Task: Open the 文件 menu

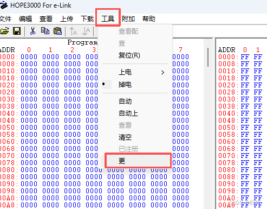Action: click(5, 19)
